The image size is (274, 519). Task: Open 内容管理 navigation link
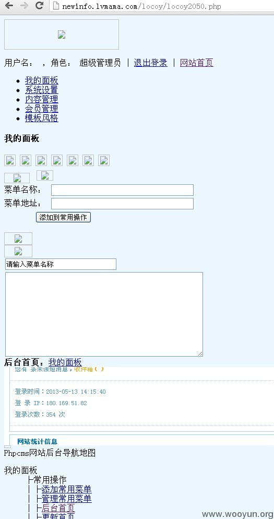[42, 99]
